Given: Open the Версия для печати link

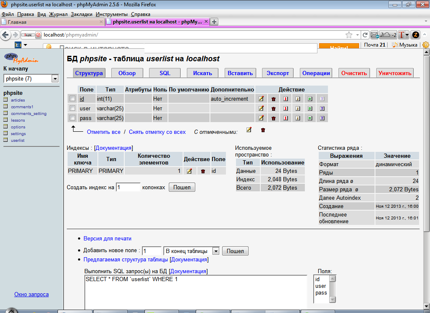Looking at the screenshot, I should coord(107,238).
